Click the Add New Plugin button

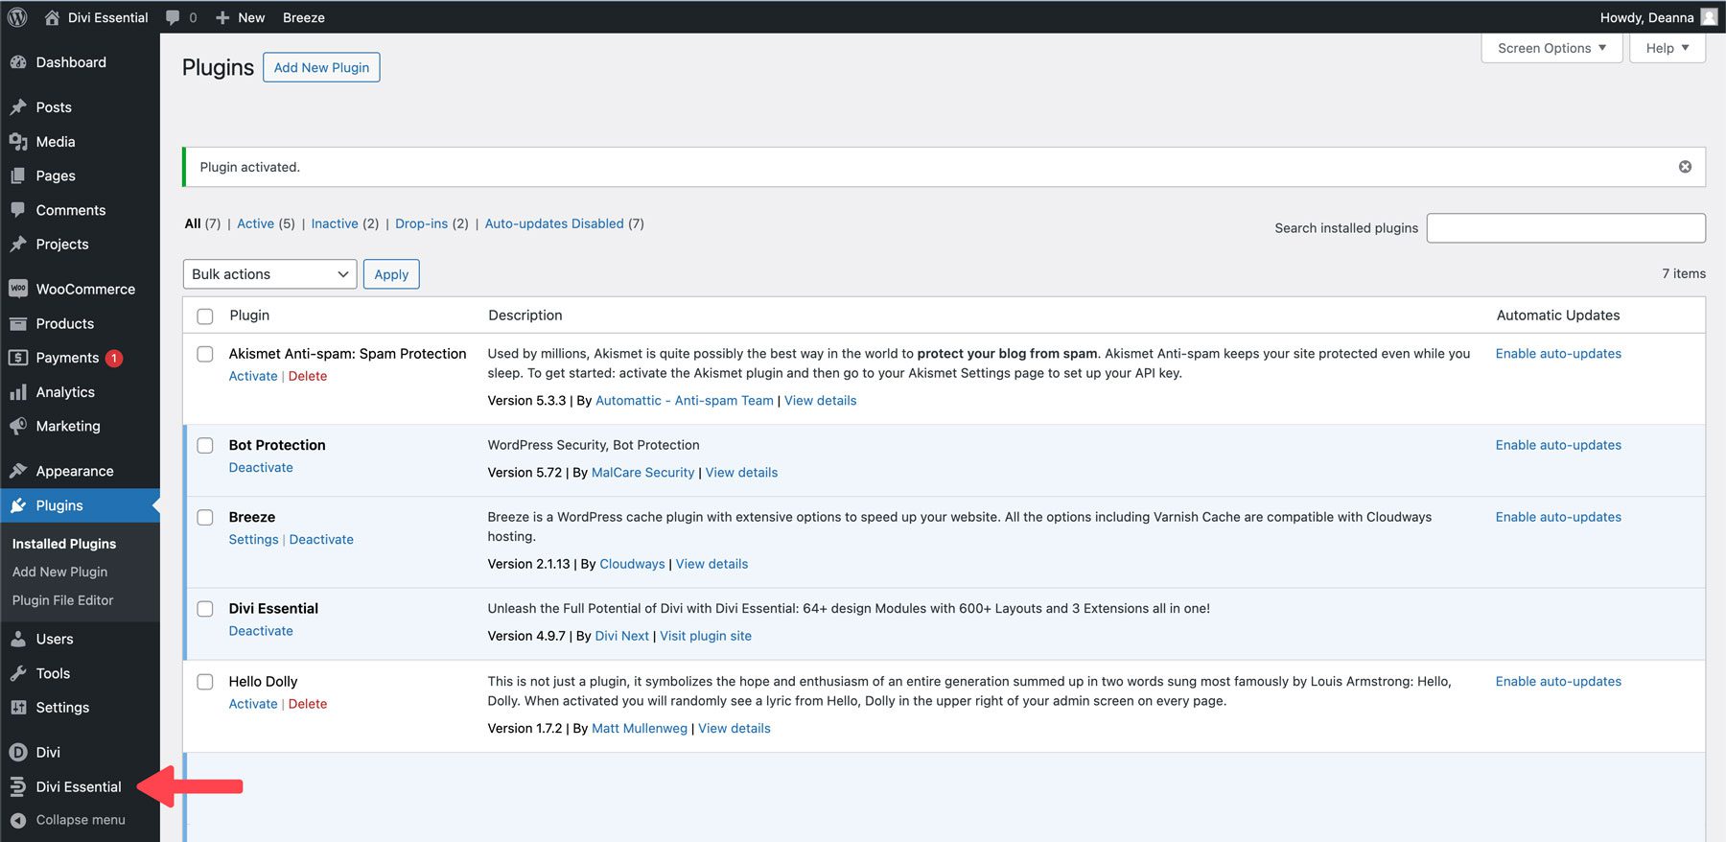click(321, 67)
